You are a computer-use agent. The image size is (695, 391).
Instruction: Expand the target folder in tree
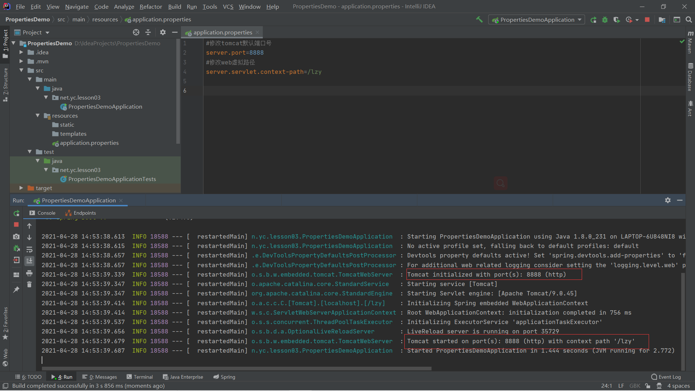click(21, 188)
